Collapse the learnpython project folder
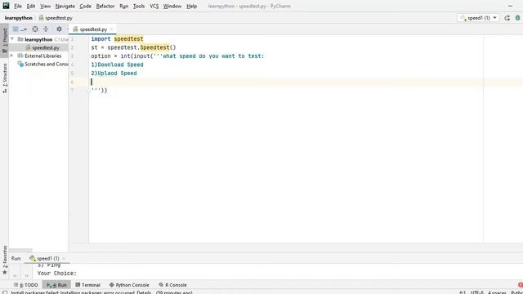 click(x=12, y=39)
